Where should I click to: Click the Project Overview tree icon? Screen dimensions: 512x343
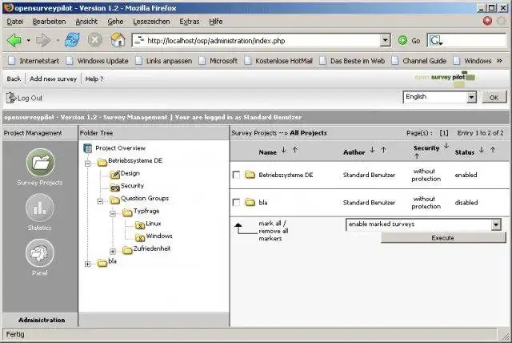click(87, 148)
